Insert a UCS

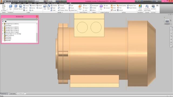coord(85,10)
